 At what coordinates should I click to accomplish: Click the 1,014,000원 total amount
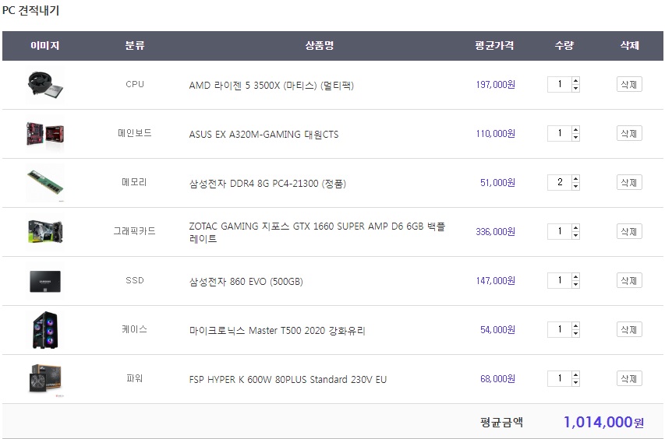603,422
